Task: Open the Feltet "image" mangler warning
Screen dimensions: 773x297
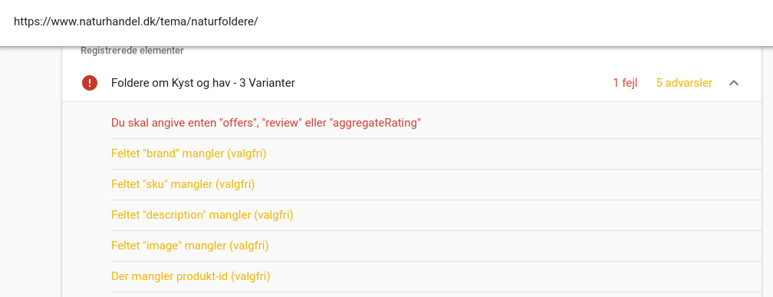Action: [x=436, y=246]
